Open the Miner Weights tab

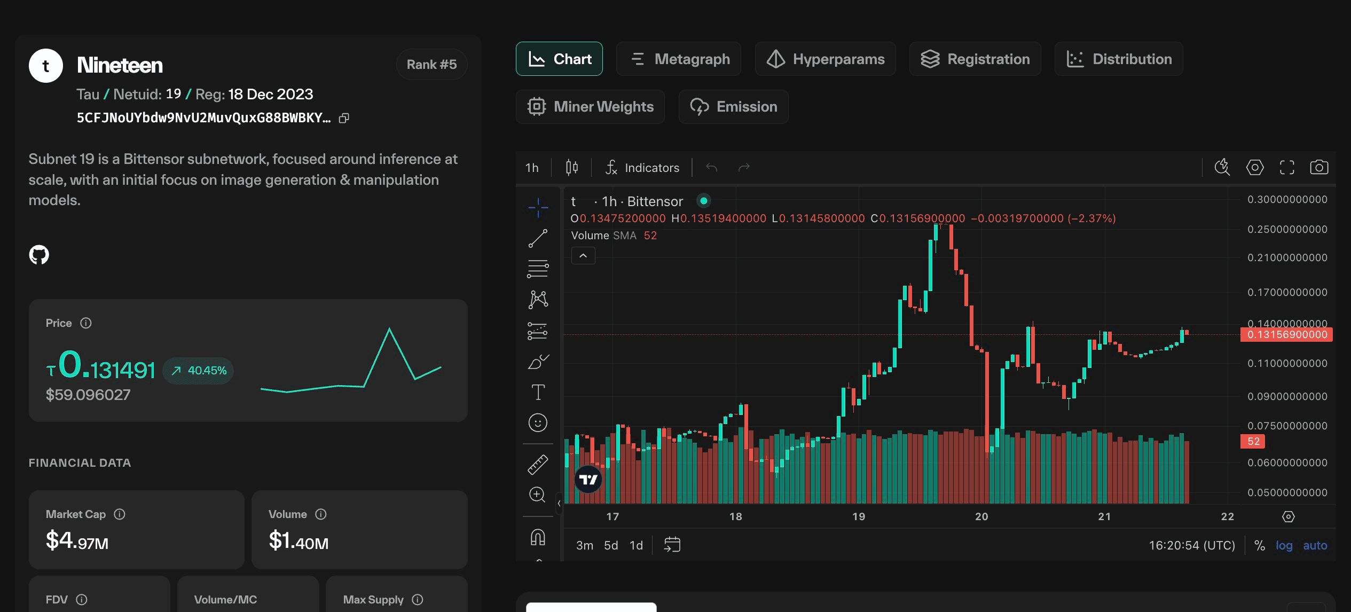tap(590, 107)
